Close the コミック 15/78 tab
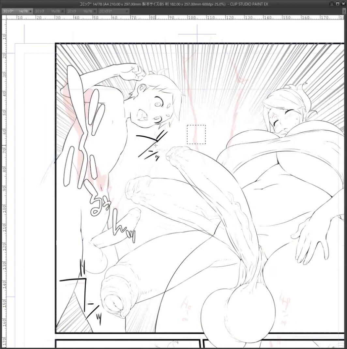This screenshot has width=347, height=349. coord(63,11)
